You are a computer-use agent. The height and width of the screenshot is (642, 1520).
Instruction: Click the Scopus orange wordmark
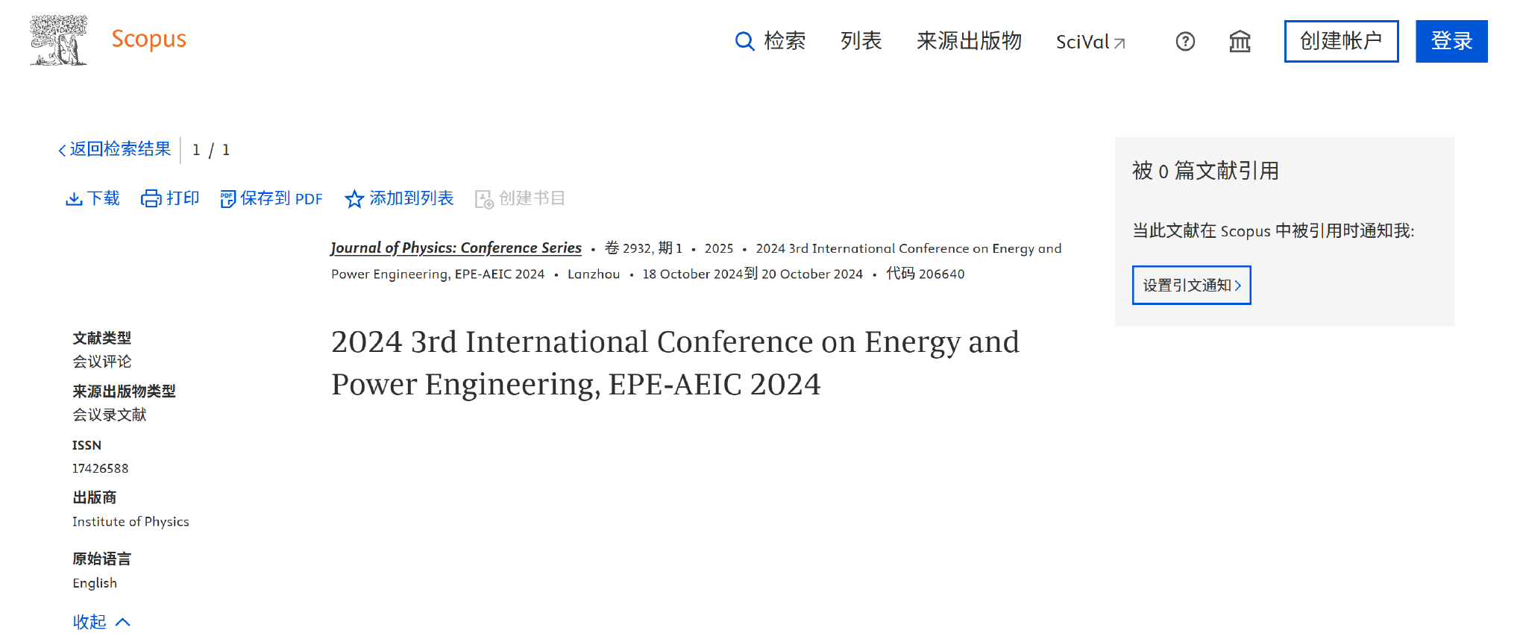click(x=148, y=39)
